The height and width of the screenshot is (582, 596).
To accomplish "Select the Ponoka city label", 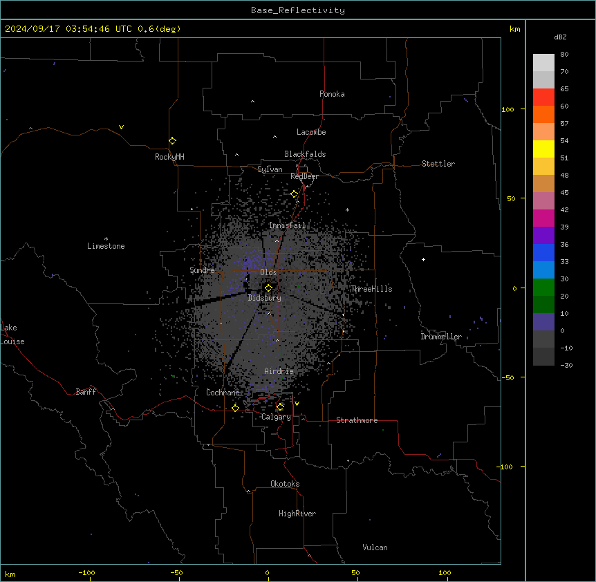I will click(332, 94).
